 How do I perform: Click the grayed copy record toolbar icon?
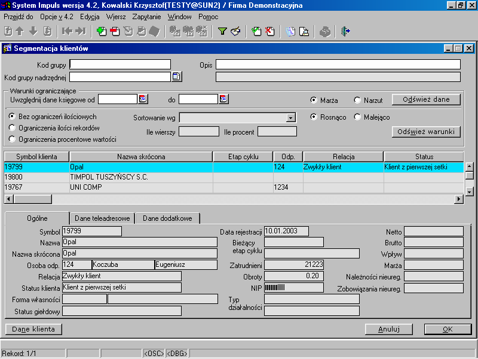(x=128, y=31)
